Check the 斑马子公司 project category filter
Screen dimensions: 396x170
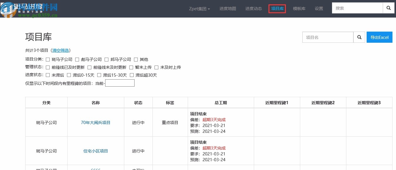(x=48, y=59)
